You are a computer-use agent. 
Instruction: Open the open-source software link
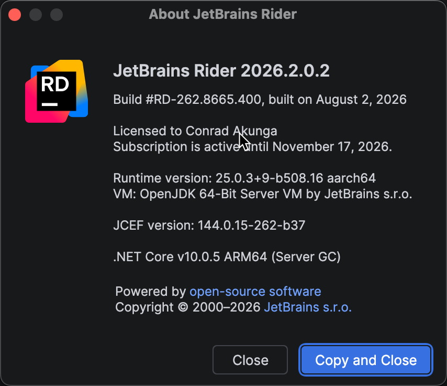[255, 292]
